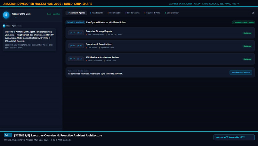Select the 20:37 - 21:37 time slot
The width and height of the screenshot is (258, 146).
click(x=76, y=59)
